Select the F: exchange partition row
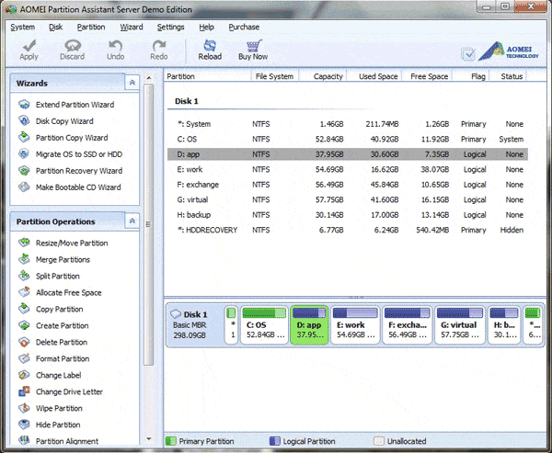 pos(348,185)
